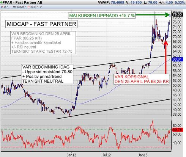Viewport: 186px width, 157px height.
Task: Open the CS chart type dropdown
Action: (x=5, y=7)
